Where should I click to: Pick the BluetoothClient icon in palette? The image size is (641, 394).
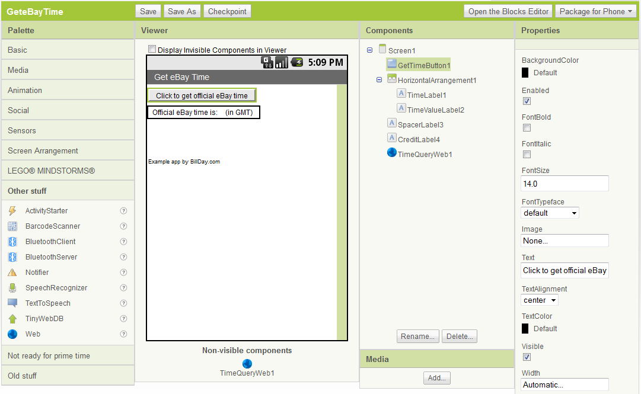click(x=12, y=242)
